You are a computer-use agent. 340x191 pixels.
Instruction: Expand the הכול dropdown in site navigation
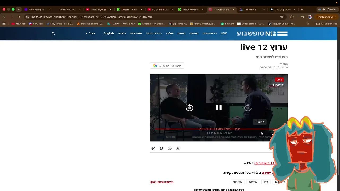(x=90, y=33)
